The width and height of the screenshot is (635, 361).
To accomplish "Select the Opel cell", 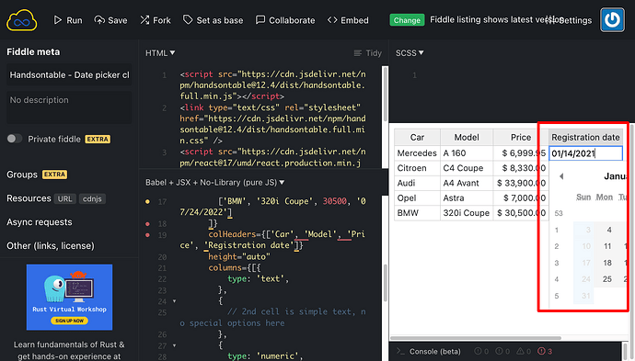I will 417,198.
